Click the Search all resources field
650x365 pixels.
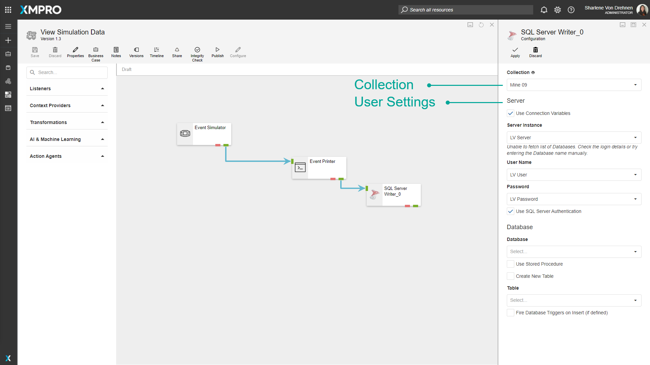tap(465, 10)
